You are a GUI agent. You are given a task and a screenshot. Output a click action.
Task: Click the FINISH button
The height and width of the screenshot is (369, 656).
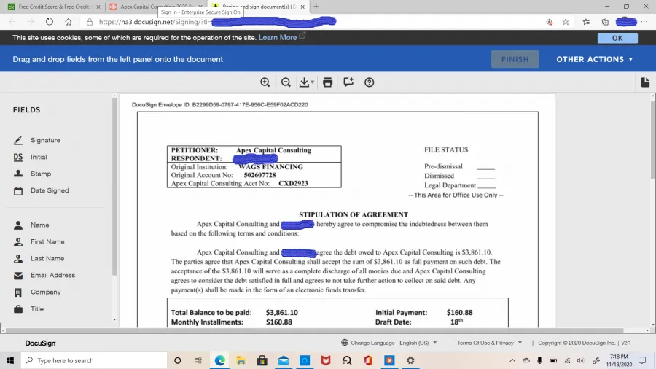click(x=515, y=59)
